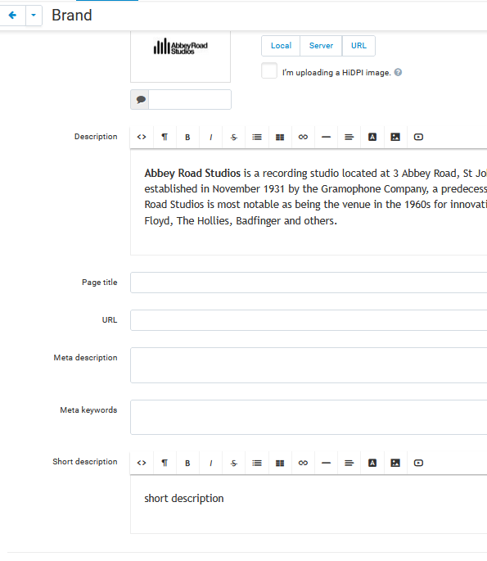Open text color picker in Description toolbar
The width and height of the screenshot is (487, 561).
pos(372,137)
